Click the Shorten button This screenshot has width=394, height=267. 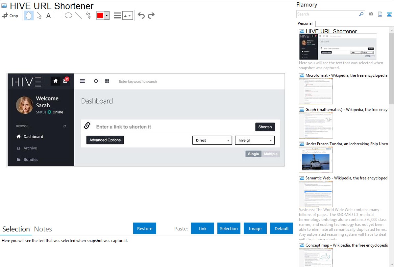coord(265,127)
